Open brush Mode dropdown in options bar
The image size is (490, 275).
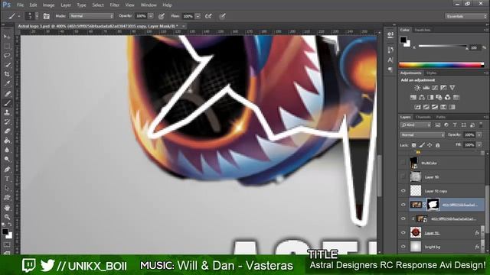[x=91, y=16]
